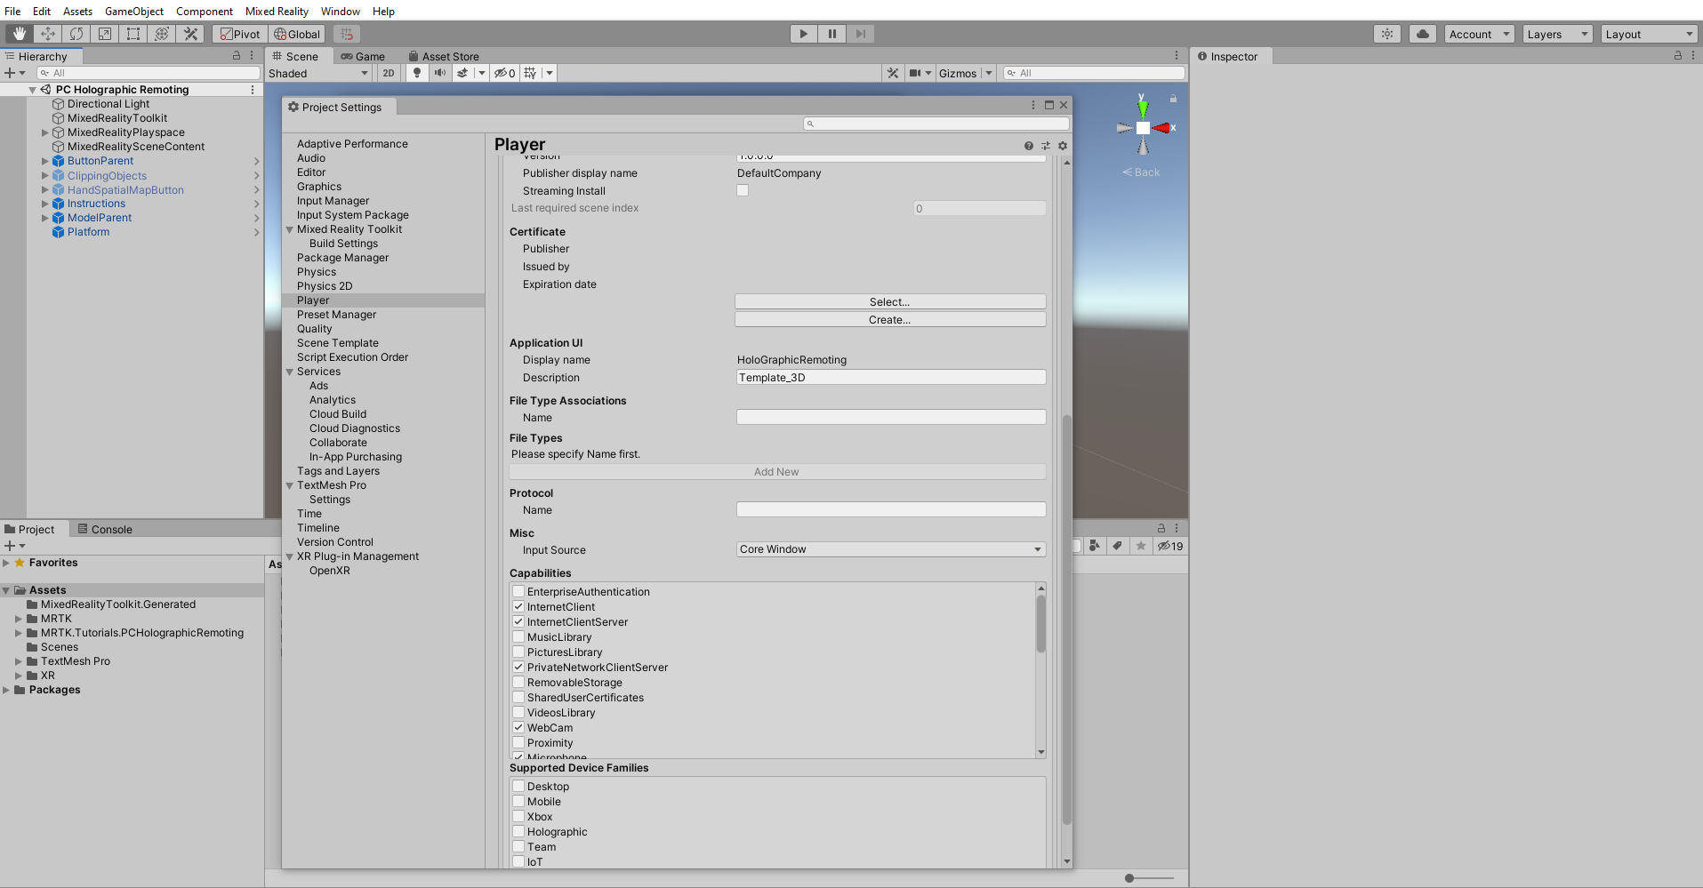1703x888 pixels.
Task: Switch to the Asset Store tab
Action: [x=444, y=56]
